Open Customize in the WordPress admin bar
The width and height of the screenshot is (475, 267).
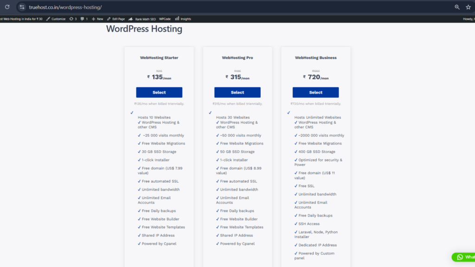[56, 19]
